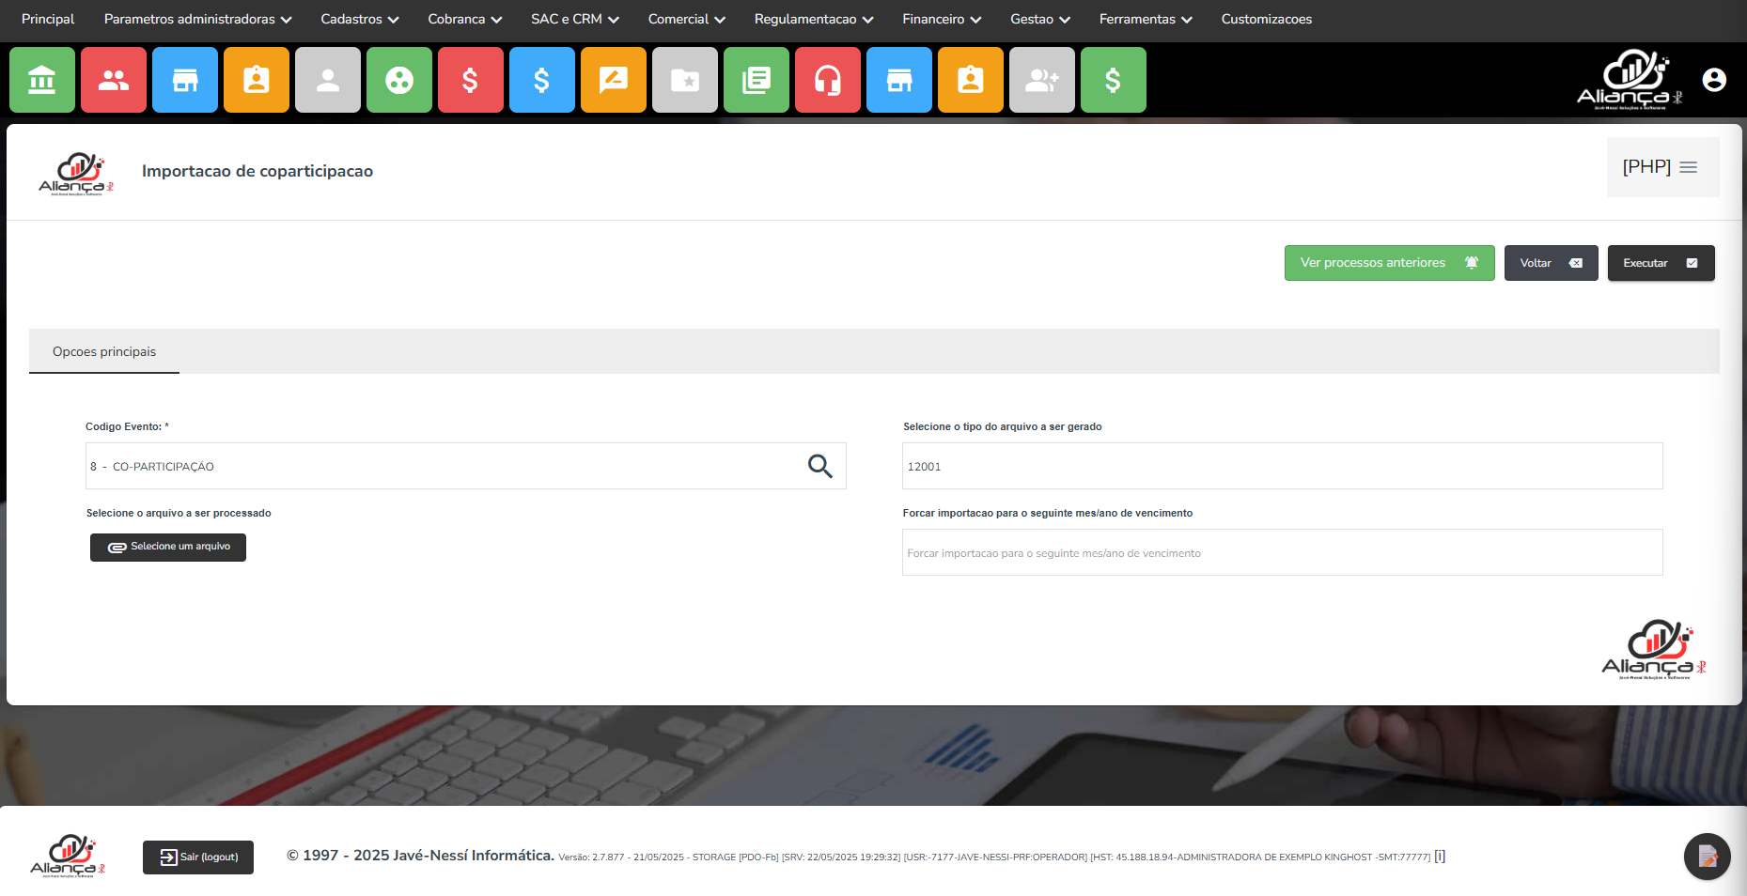Focus the Forcar importacao mes/ano input field
Viewport: 1747px width, 896px height.
click(1282, 553)
